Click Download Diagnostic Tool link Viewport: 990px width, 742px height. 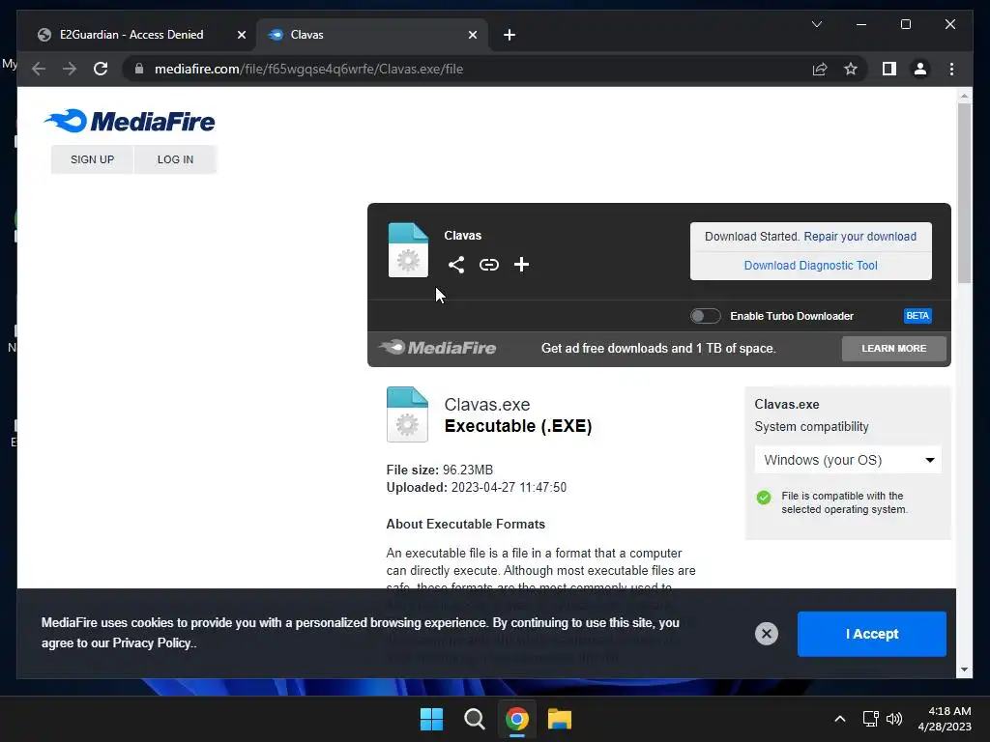tap(811, 266)
